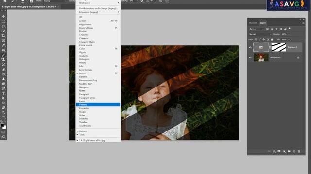The image size is (311, 174).
Task: Filter layers by adjustment layers icon
Action: click(x=272, y=29)
